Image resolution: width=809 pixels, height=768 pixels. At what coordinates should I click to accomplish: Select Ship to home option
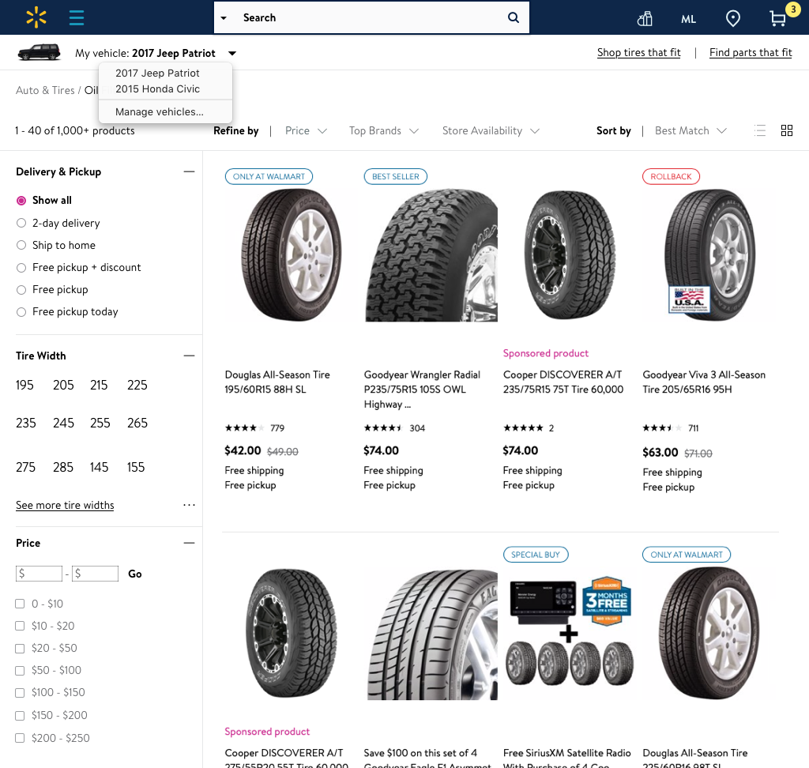[x=21, y=245]
